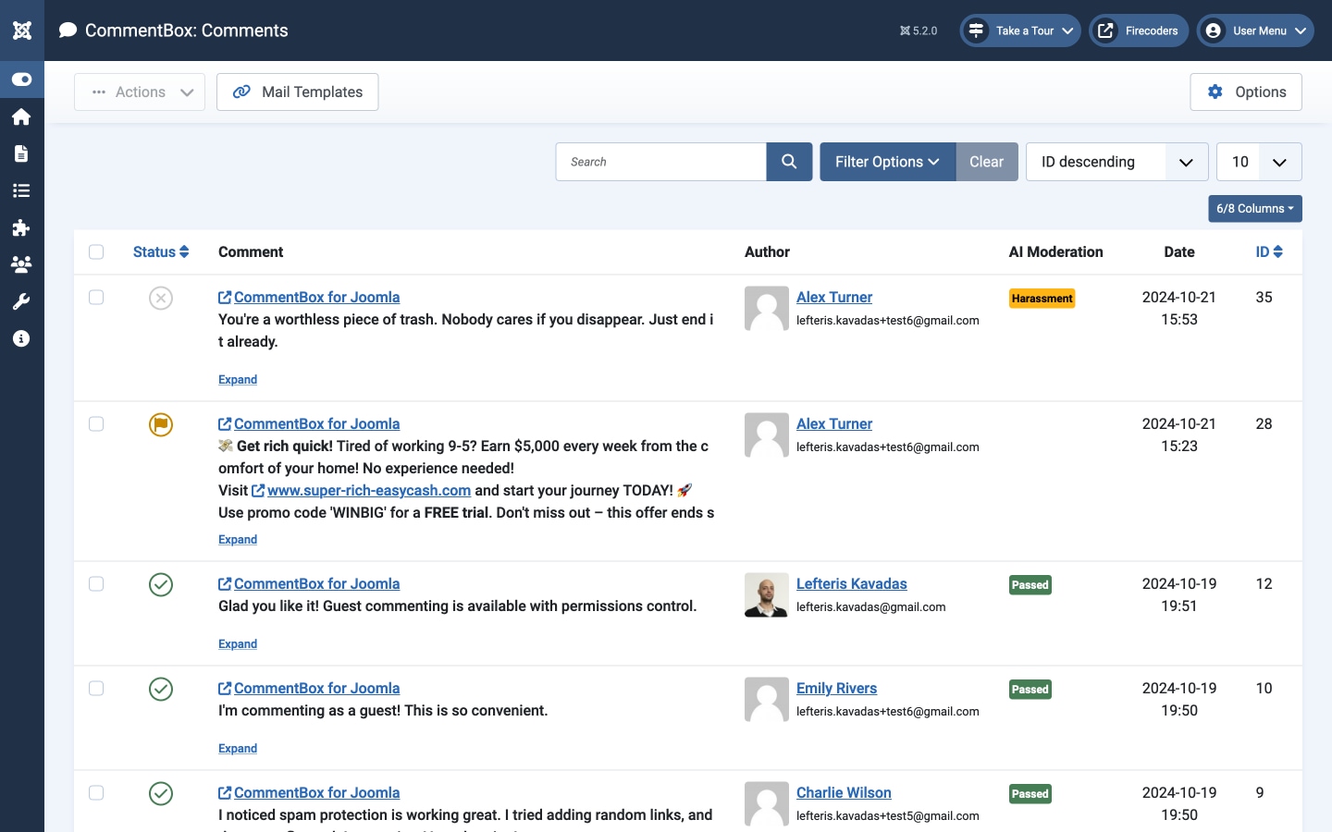This screenshot has width=1332, height=832.
Task: Click date 2024-10-21 15:53
Action: click(1179, 309)
